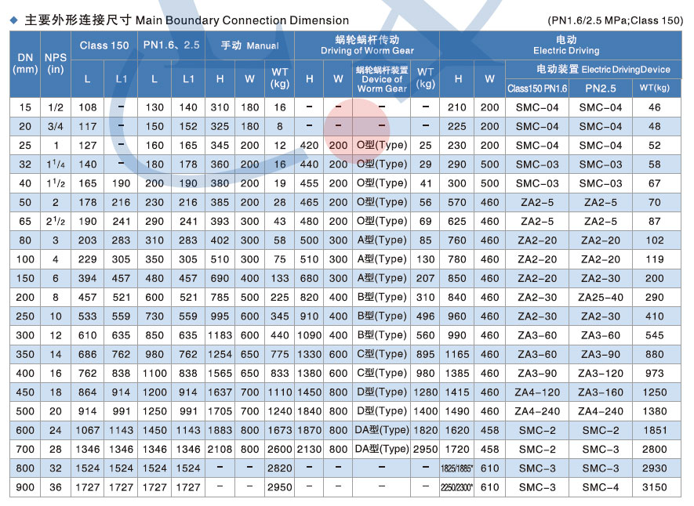Click the '电动装置 Electric DrivingDevice' sub-header
This screenshot has width=694, height=506.
pos(603,70)
